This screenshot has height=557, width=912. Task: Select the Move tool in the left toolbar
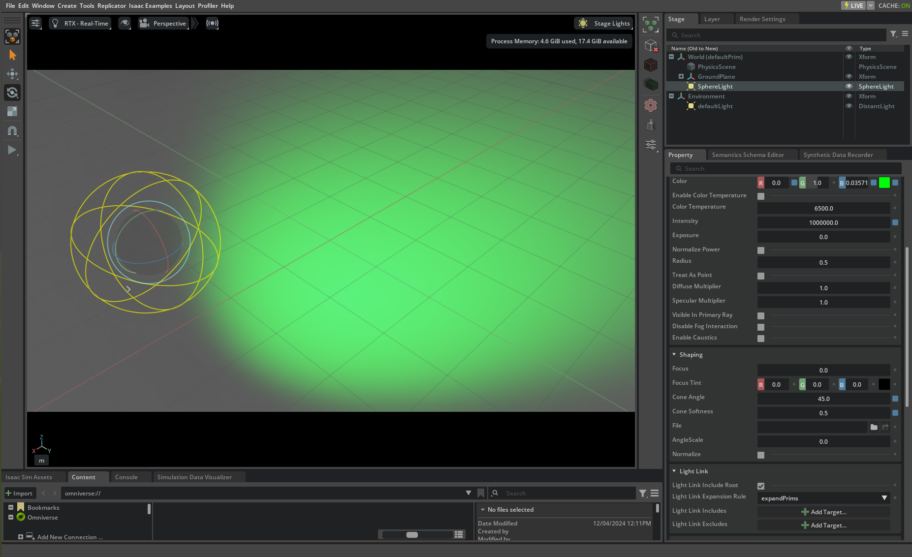tap(12, 74)
